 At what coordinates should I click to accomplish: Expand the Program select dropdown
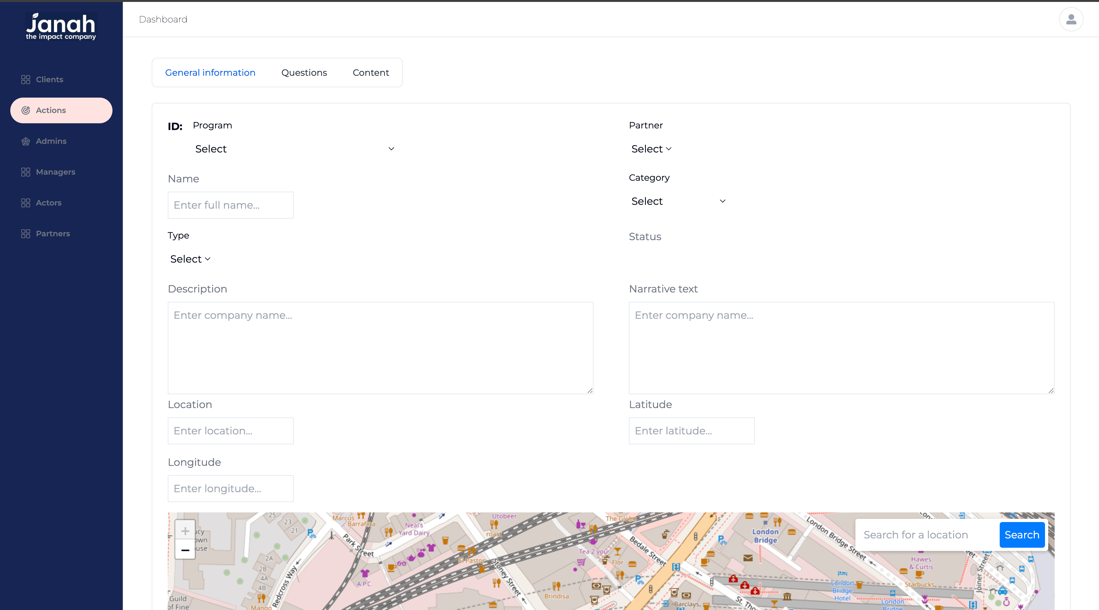click(294, 149)
